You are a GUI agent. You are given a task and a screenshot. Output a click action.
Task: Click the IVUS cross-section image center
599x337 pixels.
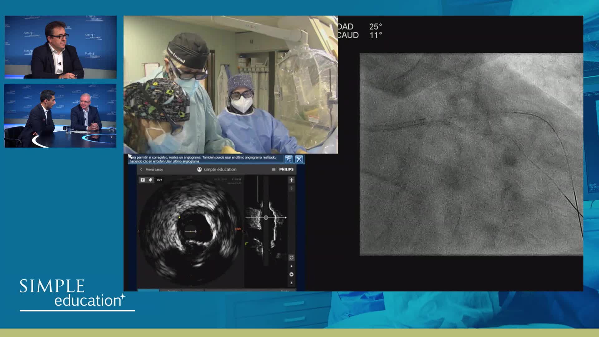click(190, 231)
